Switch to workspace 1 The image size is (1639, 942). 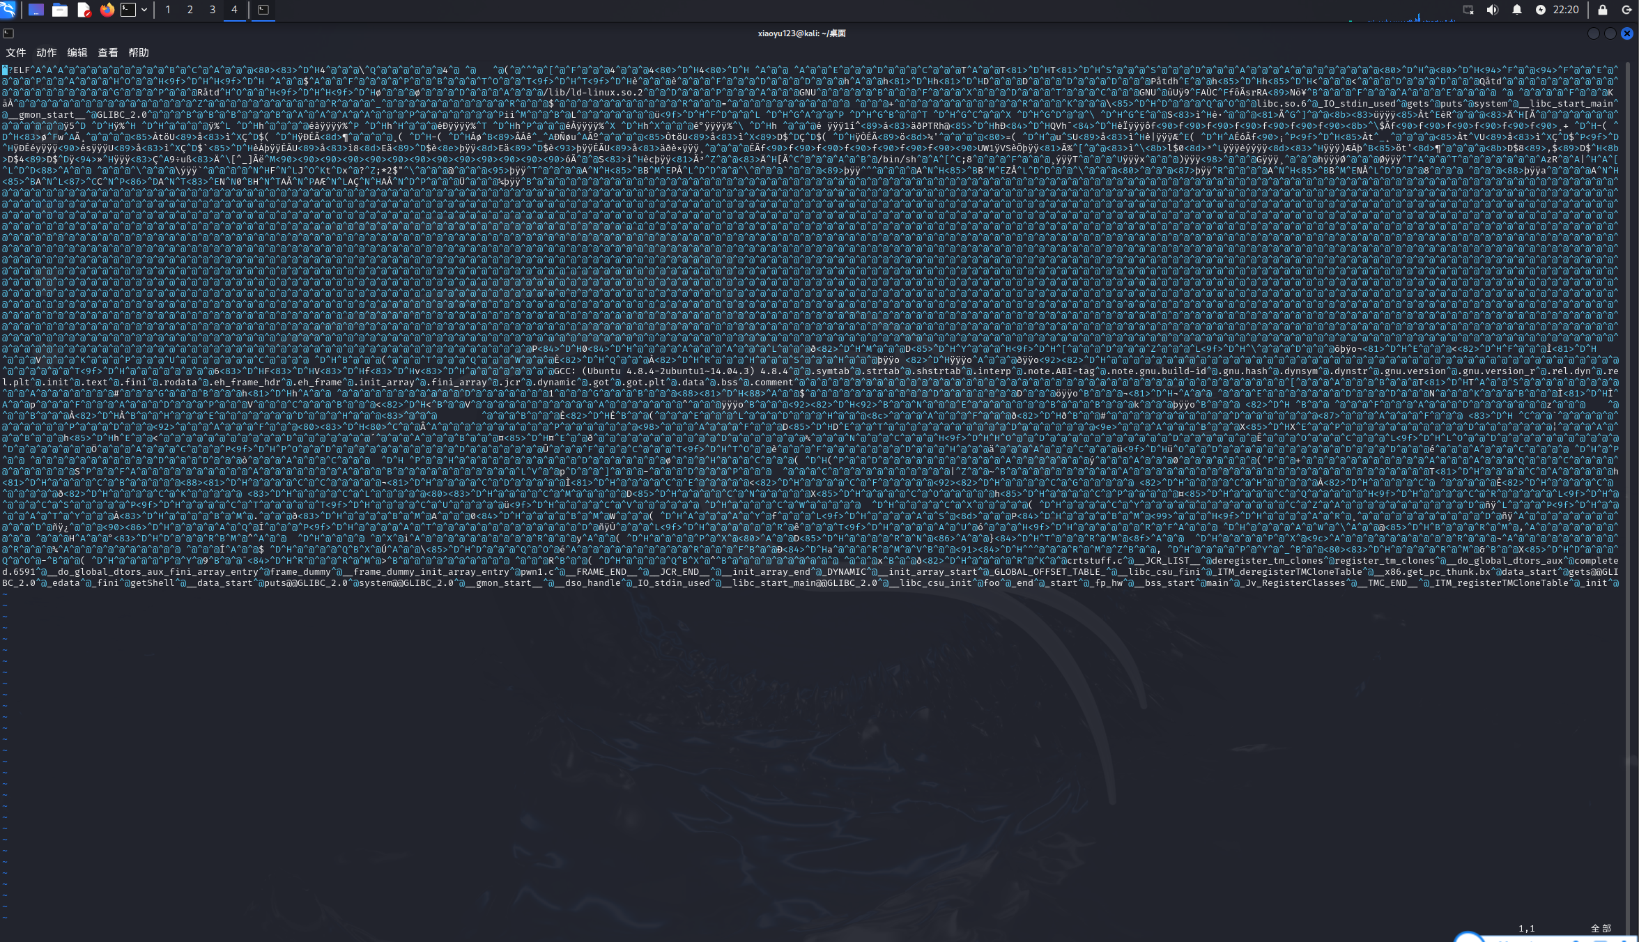(x=168, y=10)
